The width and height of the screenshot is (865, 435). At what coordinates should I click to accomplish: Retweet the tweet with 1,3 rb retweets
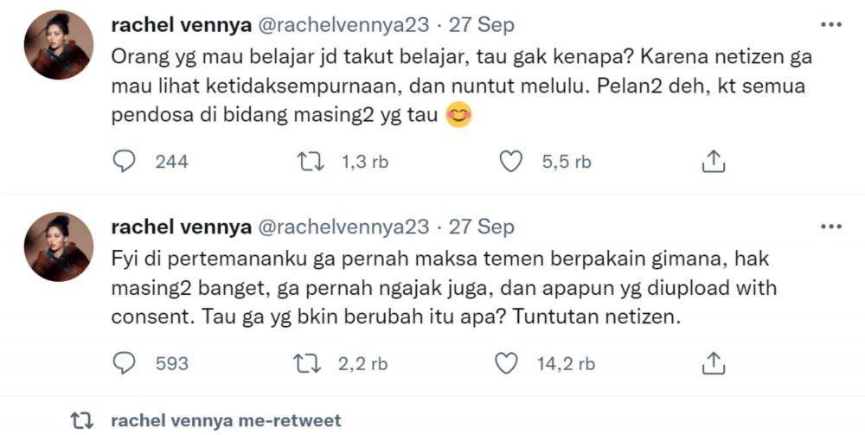click(311, 162)
